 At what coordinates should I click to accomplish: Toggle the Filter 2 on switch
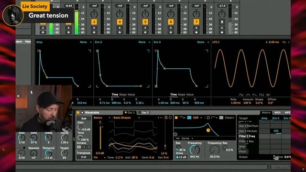208,118
